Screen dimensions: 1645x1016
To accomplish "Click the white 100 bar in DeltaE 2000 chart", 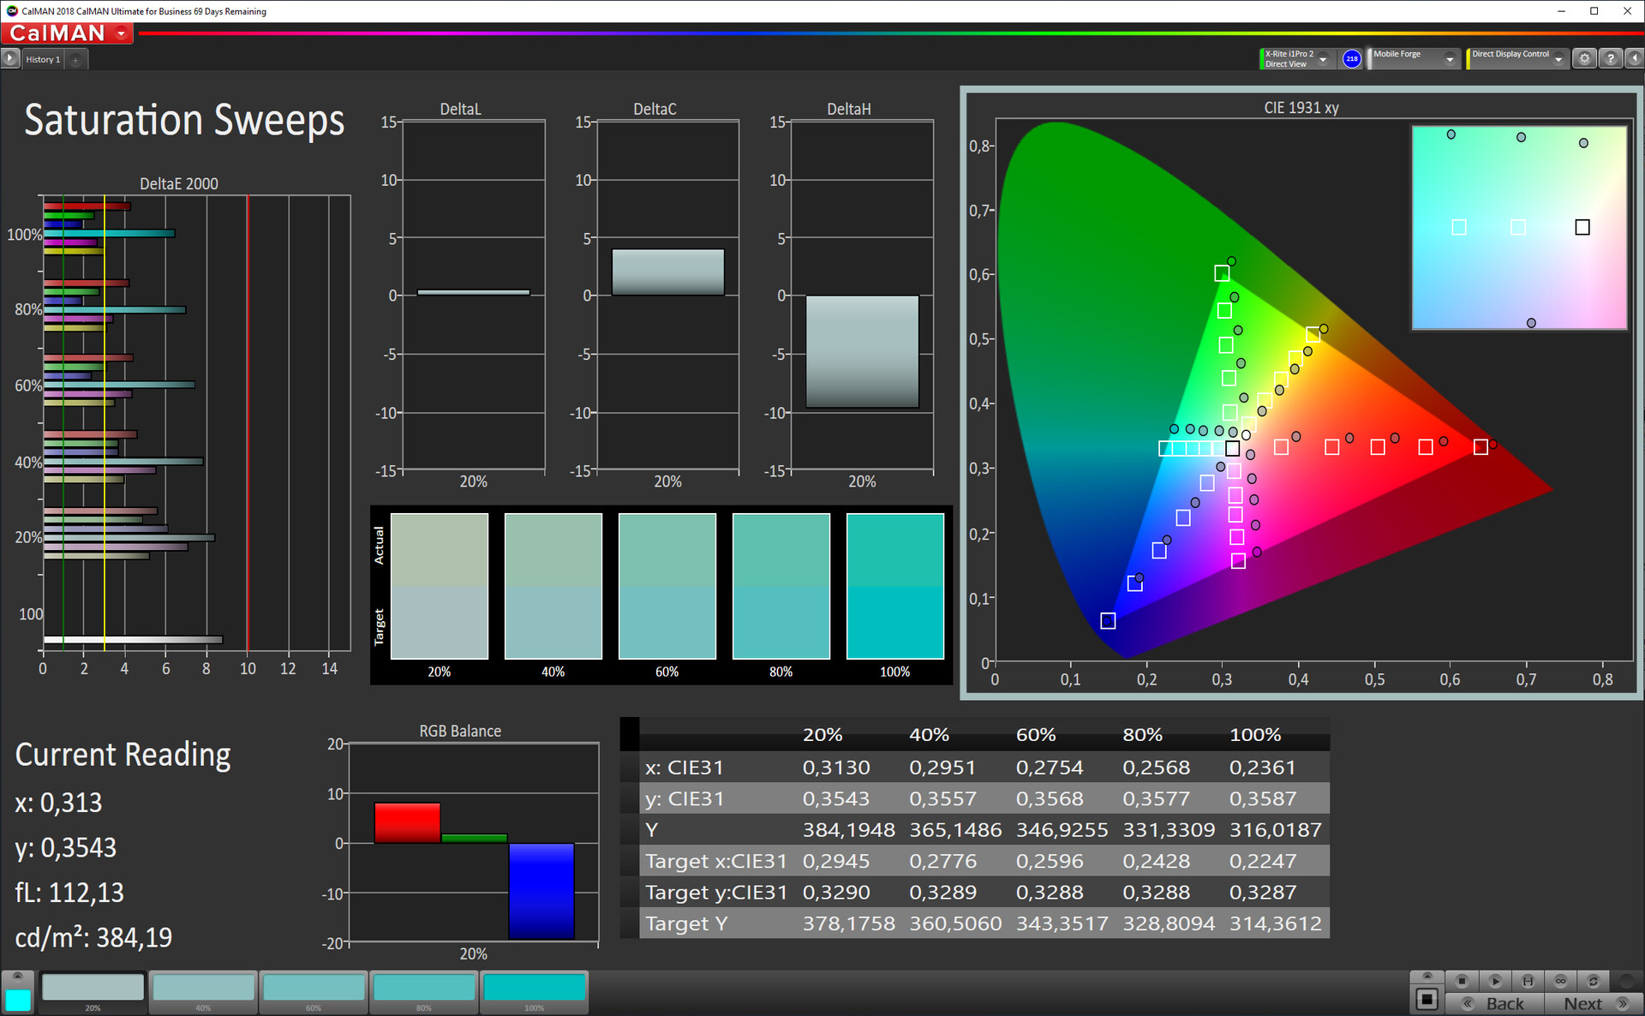I will 133,639.
